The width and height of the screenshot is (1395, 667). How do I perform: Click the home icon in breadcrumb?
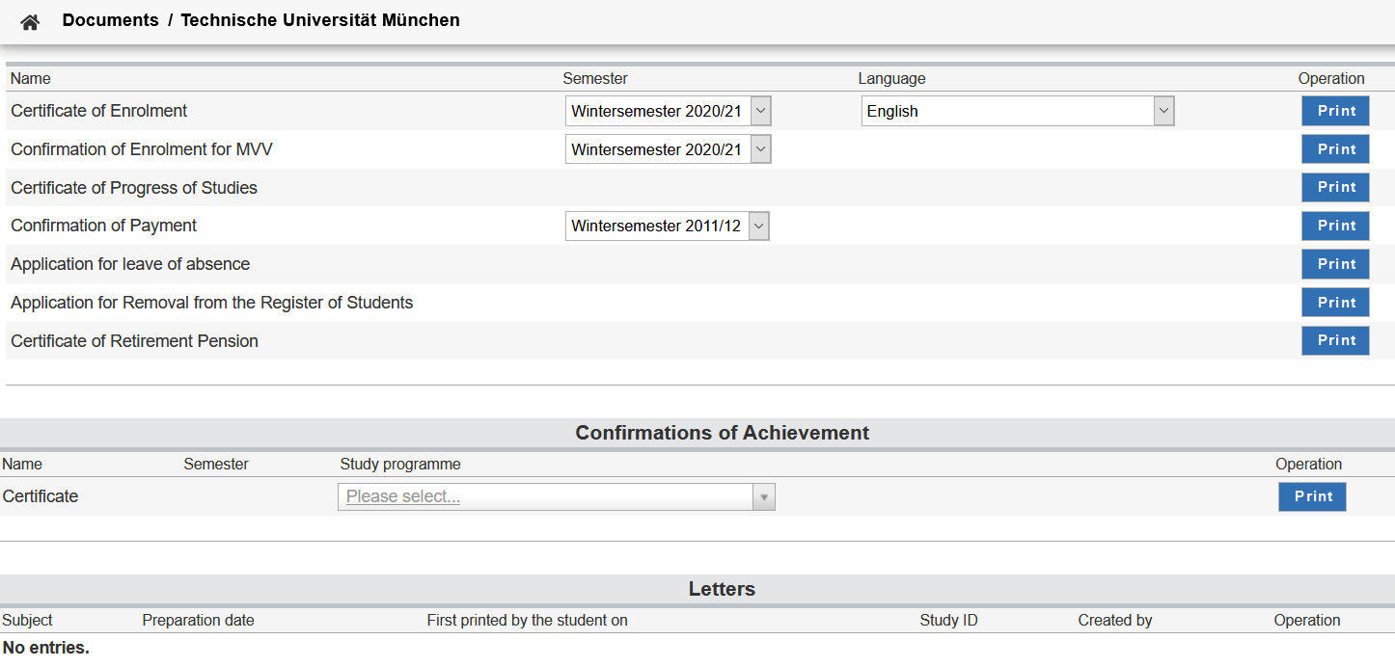30,22
